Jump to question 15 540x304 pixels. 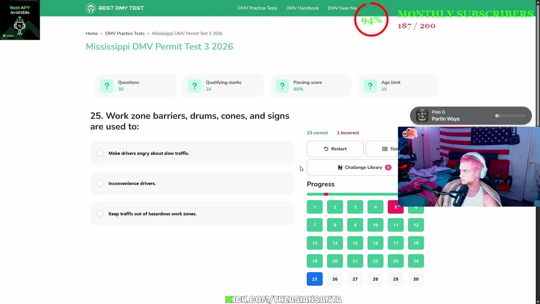click(355, 243)
